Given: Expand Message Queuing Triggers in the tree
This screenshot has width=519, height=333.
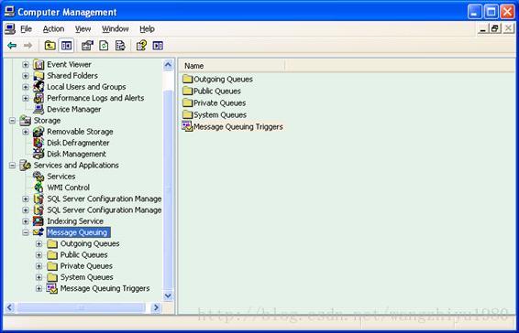Looking at the screenshot, I should tap(39, 288).
